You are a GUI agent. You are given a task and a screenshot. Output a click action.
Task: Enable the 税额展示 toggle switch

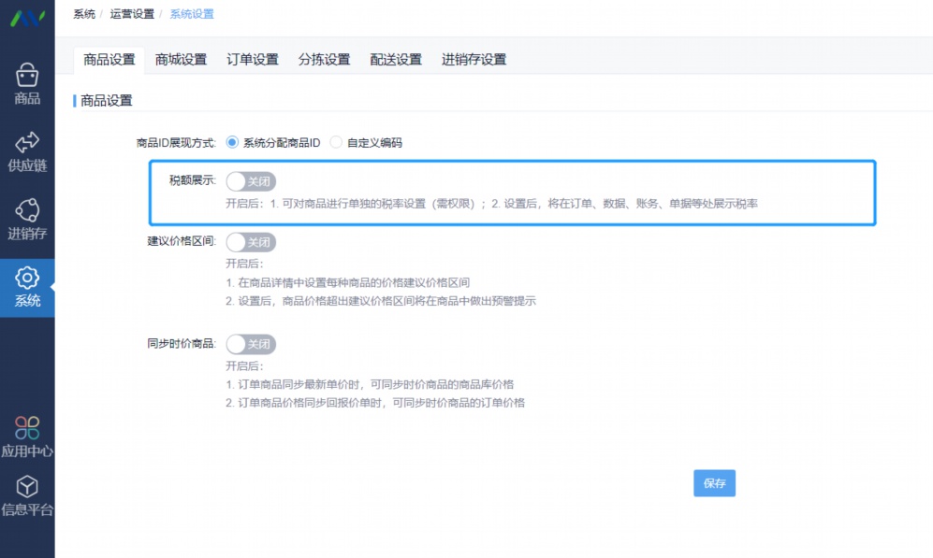tap(249, 181)
